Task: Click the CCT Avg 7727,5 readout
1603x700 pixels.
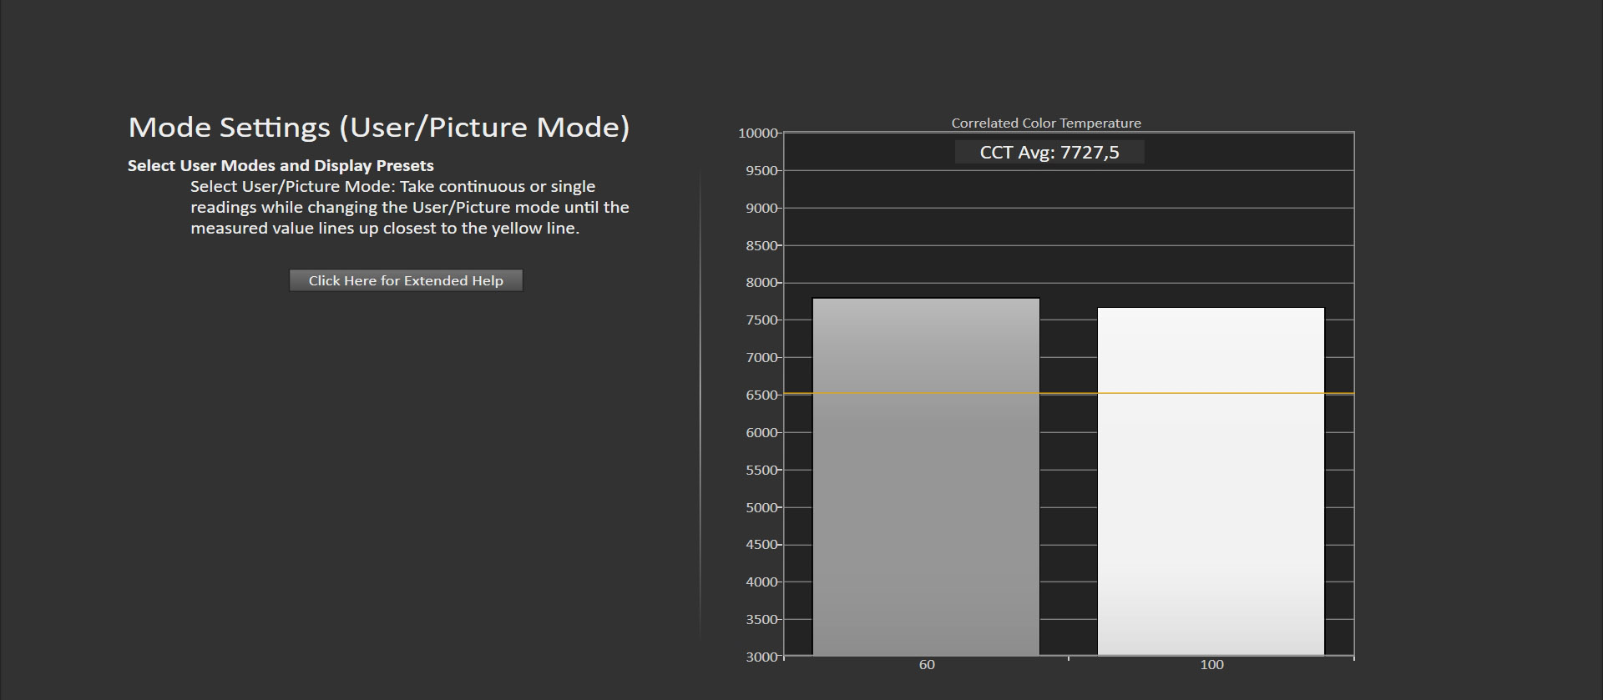Action: coord(1049,152)
